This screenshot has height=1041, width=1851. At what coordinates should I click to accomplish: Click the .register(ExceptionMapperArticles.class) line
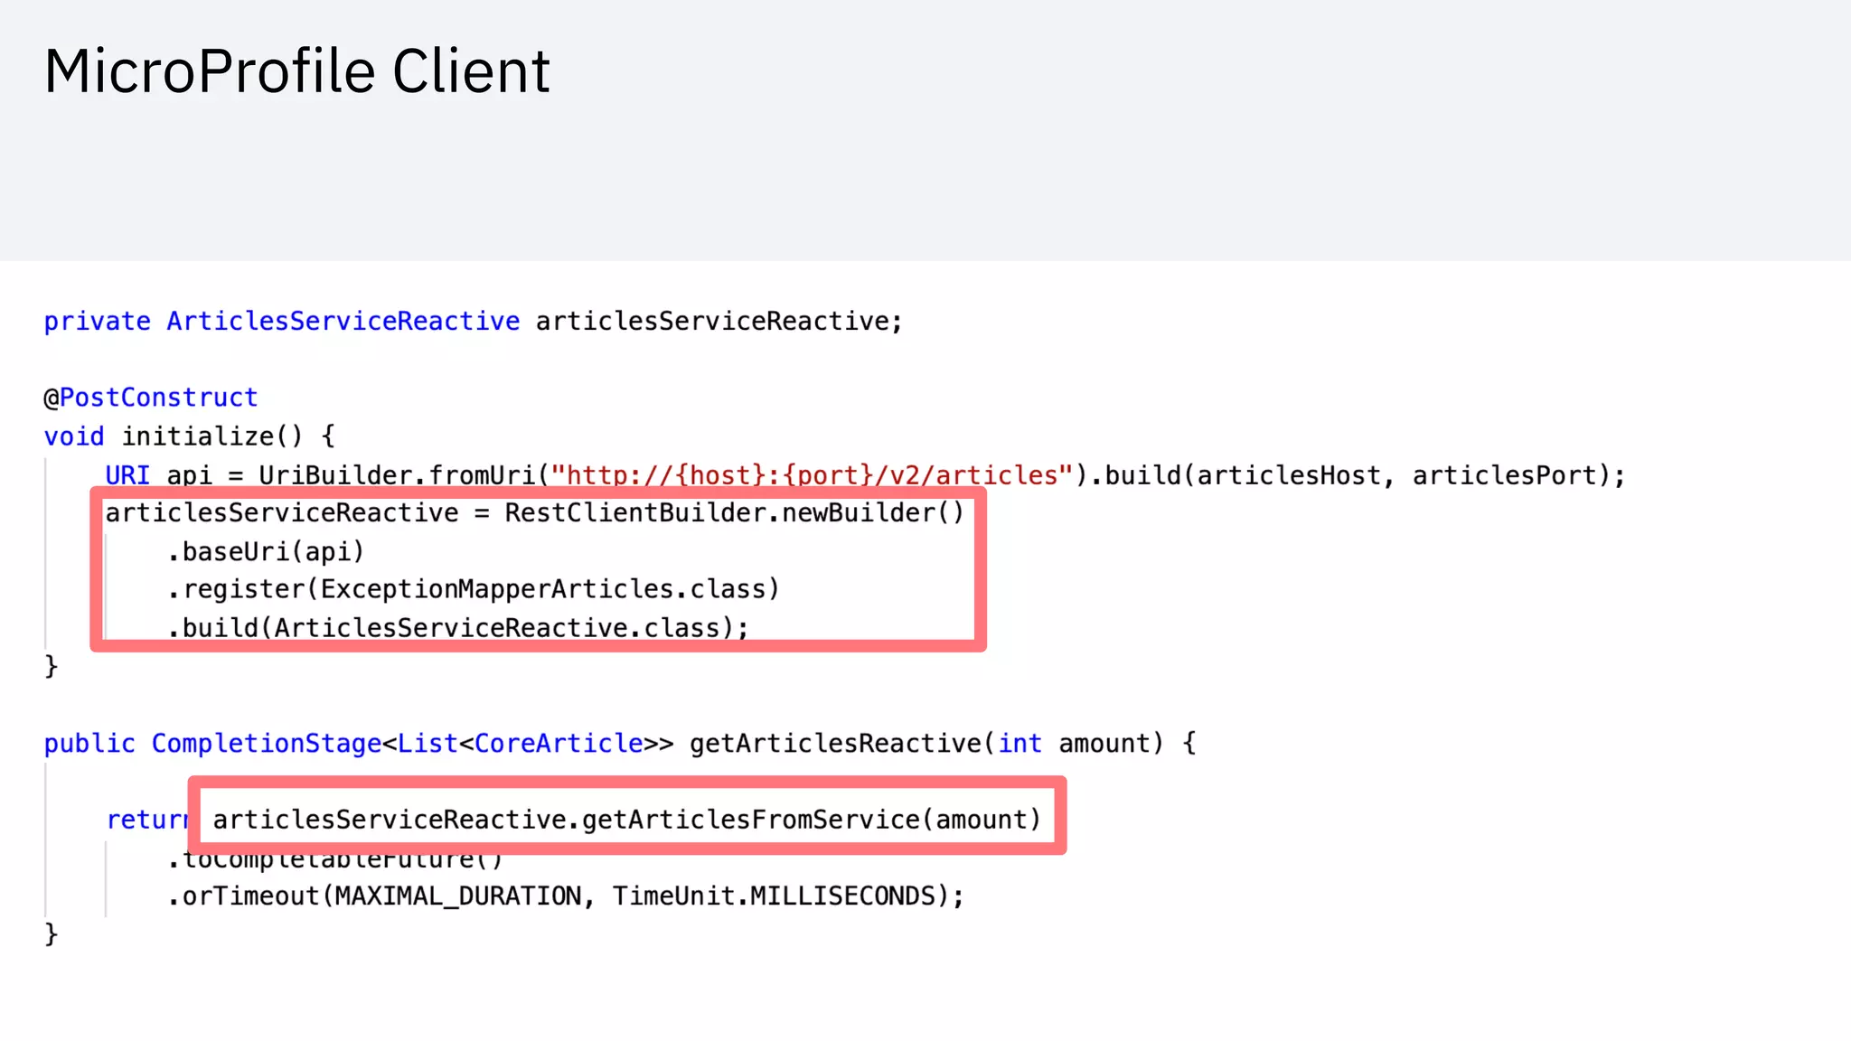click(473, 589)
